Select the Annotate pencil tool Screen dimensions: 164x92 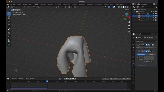(x=9, y=37)
